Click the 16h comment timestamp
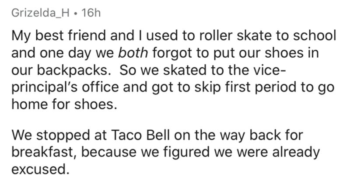The width and height of the screenshot is (350, 181). tap(91, 13)
